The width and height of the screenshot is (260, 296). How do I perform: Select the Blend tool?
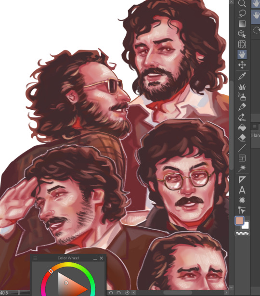[242, 117]
